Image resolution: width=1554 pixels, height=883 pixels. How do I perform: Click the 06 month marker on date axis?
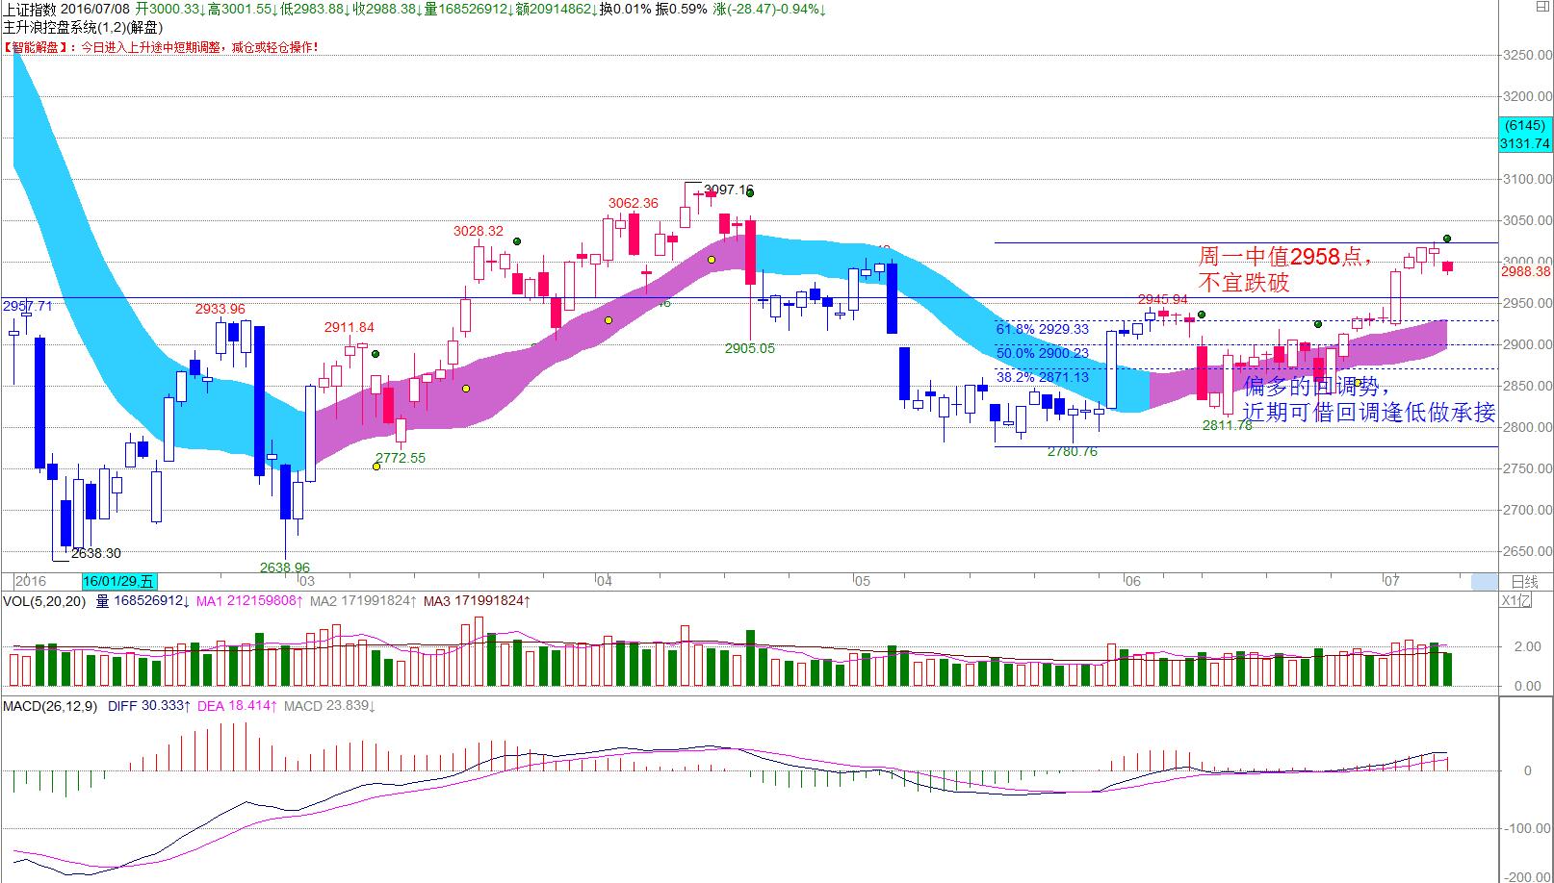coord(1132,581)
